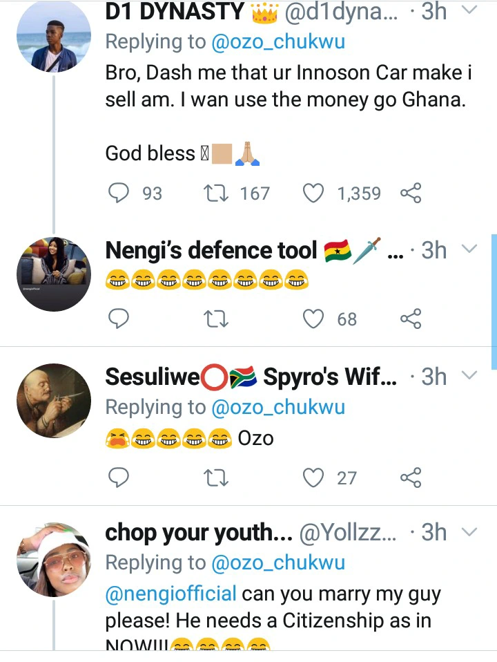The height and width of the screenshot is (662, 497).
Task: Reply to Sesuliwe's Ozo tweet
Action: [x=119, y=477]
